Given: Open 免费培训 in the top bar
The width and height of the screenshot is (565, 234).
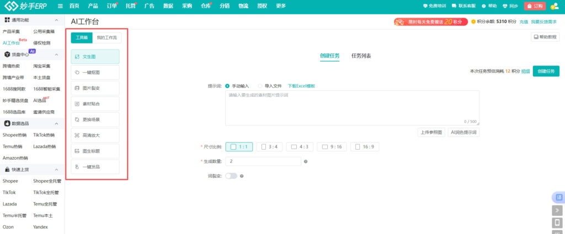Looking at the screenshot, I should coord(435,6).
